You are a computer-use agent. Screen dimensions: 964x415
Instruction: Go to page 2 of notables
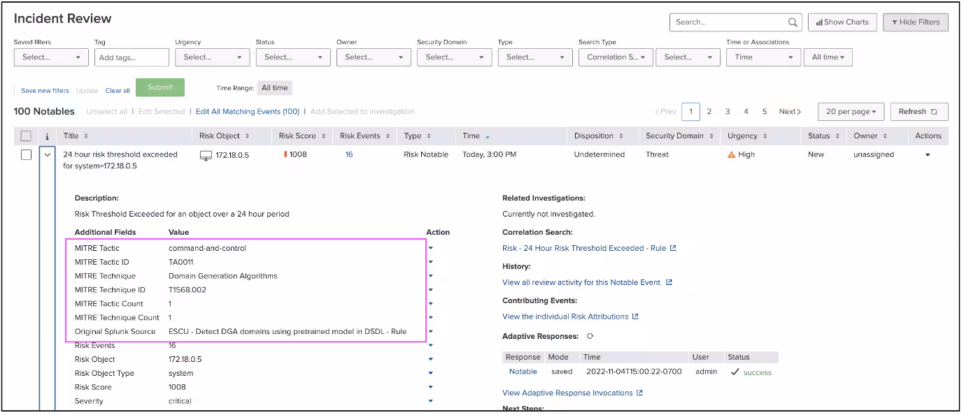(709, 112)
